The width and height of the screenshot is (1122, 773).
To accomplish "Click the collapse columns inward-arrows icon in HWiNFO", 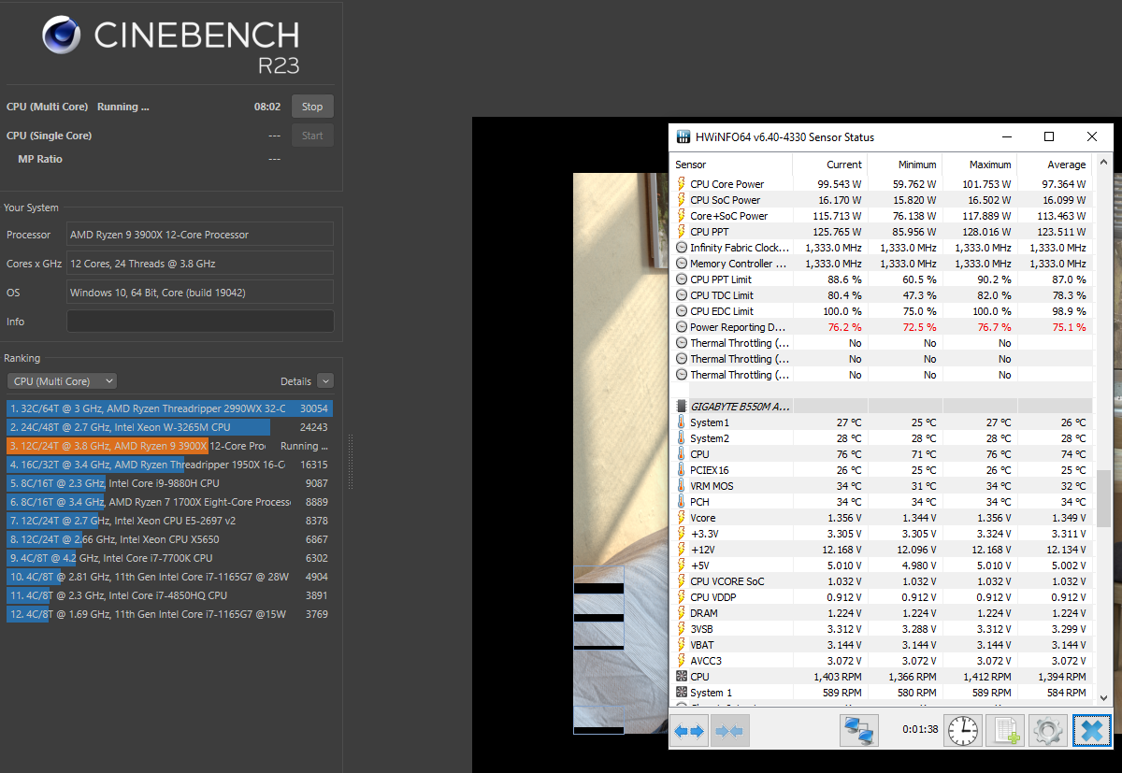I will click(x=729, y=730).
